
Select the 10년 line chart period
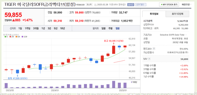coord(62,28)
